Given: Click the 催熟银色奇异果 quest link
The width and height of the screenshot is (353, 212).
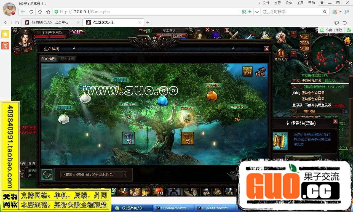Looking at the screenshot, I should pos(313,99).
